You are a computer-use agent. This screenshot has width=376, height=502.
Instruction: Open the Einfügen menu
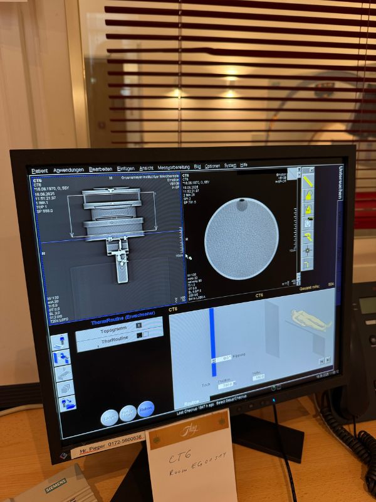click(x=126, y=168)
